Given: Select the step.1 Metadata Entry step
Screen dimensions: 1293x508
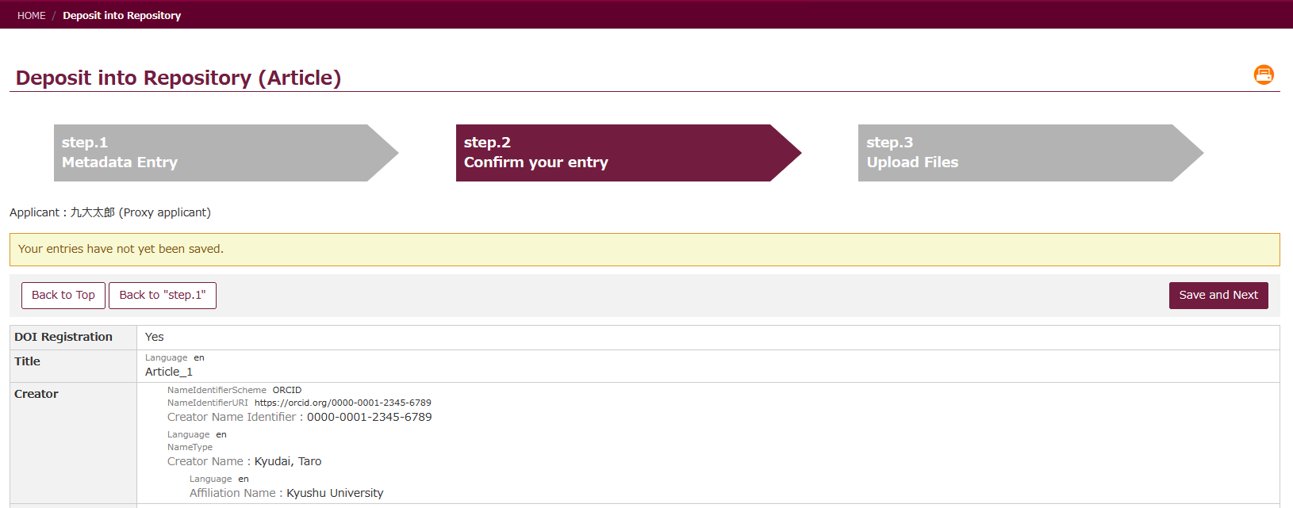Looking at the screenshot, I should click(x=214, y=153).
